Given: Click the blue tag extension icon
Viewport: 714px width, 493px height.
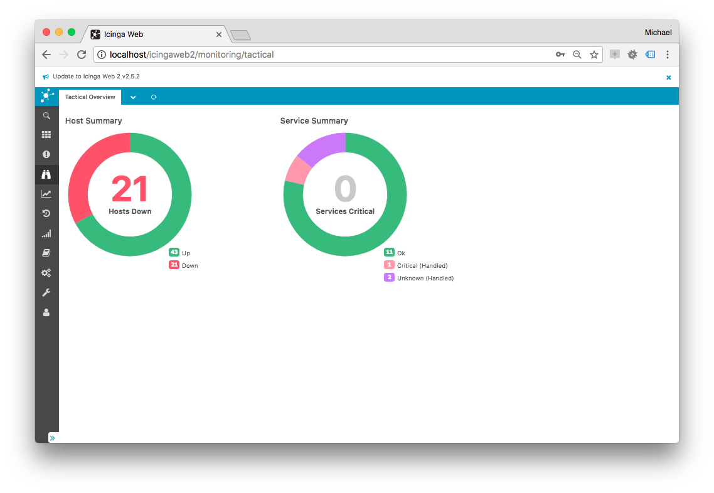Looking at the screenshot, I should [x=650, y=55].
